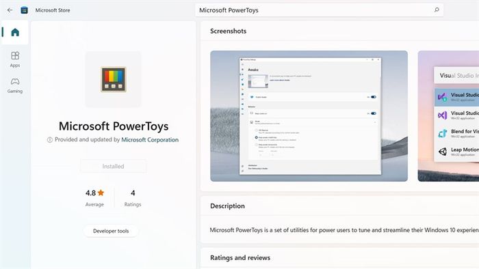
Task: Open the Developer tools category tag
Action: (111, 231)
